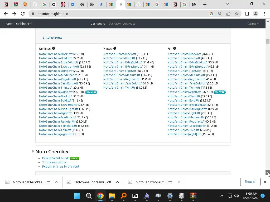270x202 pixels.
Task: Open options for the NotoSansCherokee download
Action: [x=56, y=182]
